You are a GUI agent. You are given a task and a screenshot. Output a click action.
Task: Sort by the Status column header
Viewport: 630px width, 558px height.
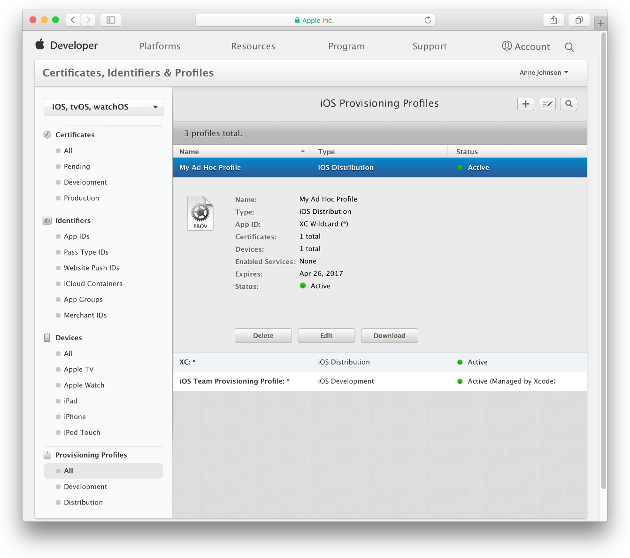point(518,152)
